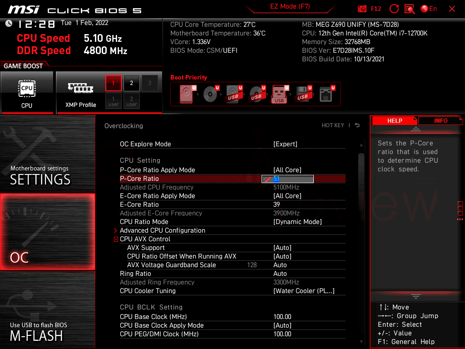Select XMP user profile 2
This screenshot has height=349, width=465.
click(131, 101)
